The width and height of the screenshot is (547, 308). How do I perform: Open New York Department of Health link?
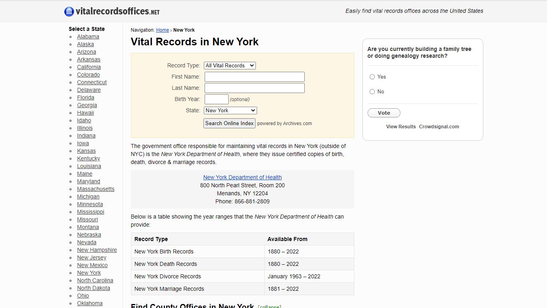(242, 177)
